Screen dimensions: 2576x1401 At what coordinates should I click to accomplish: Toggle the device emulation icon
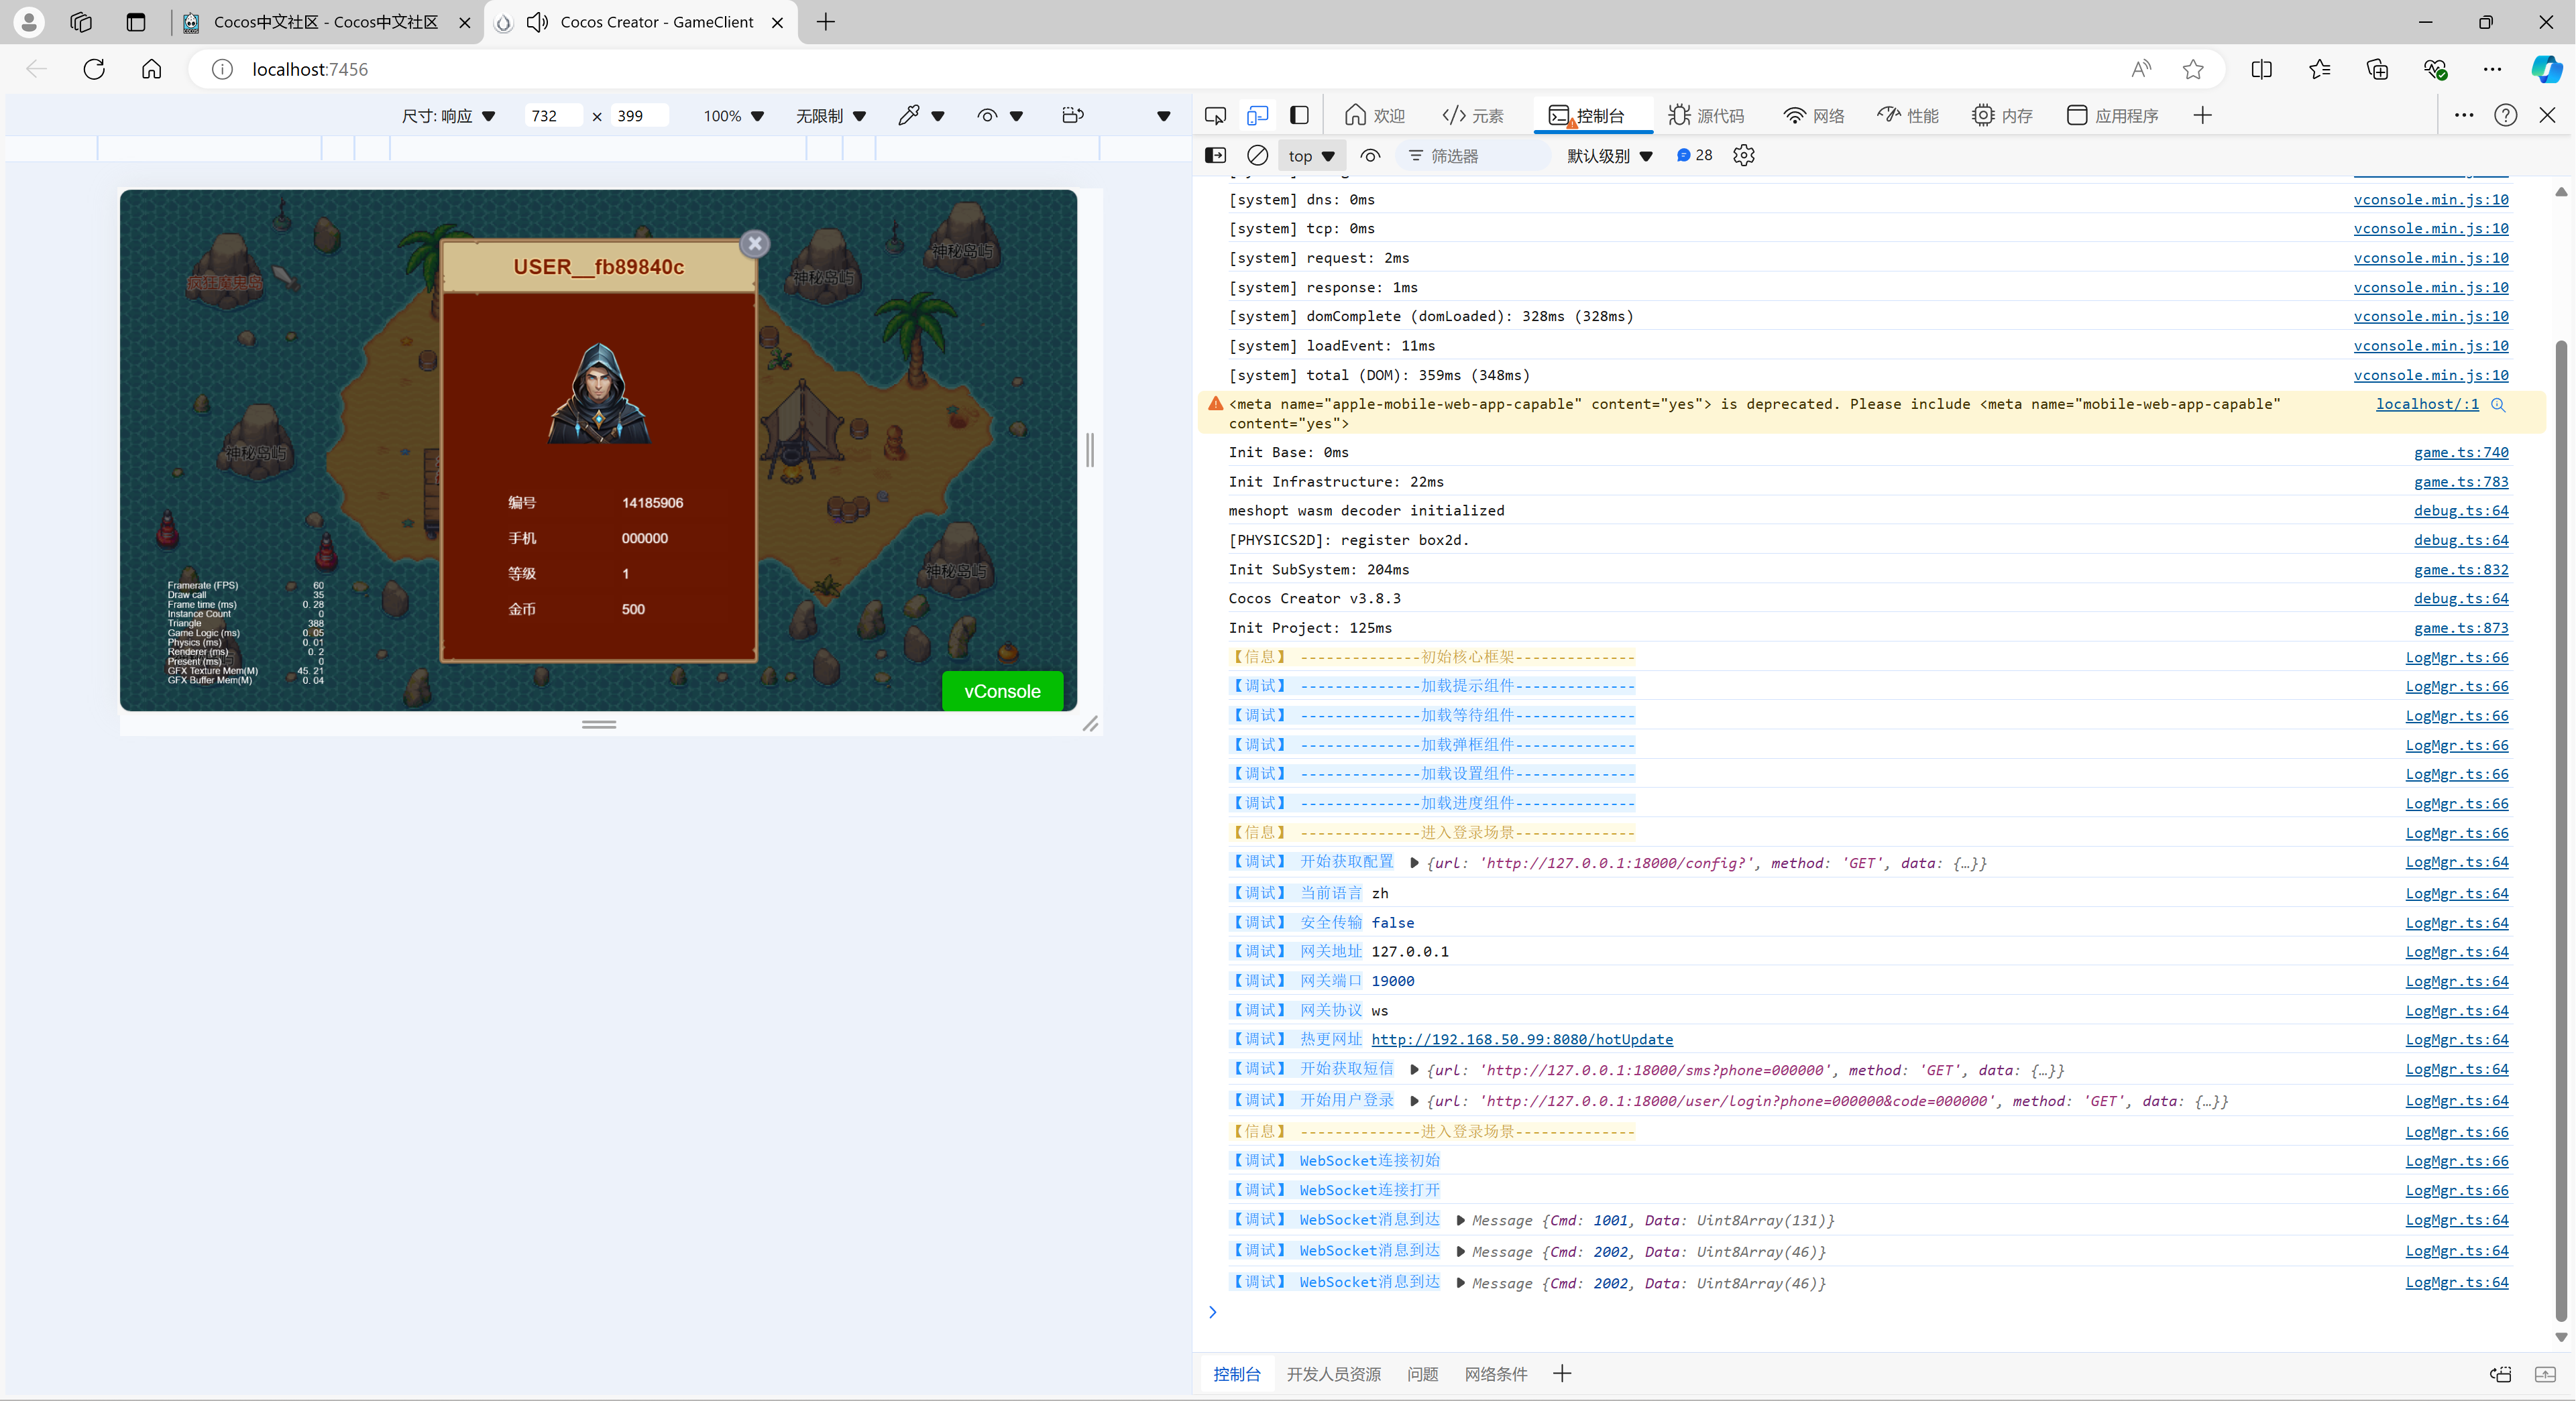point(1257,115)
